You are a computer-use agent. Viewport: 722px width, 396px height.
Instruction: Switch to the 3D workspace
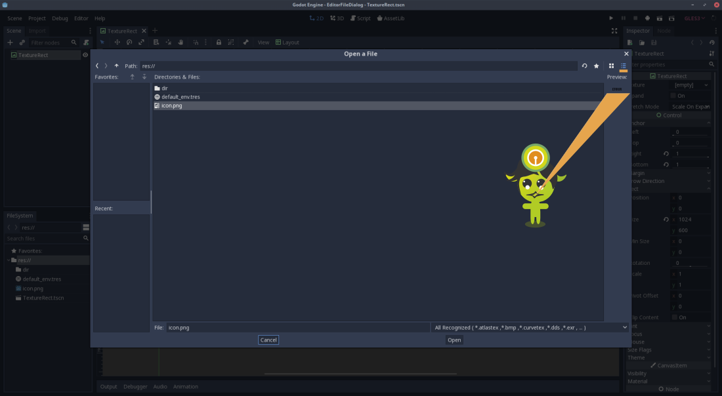[337, 18]
